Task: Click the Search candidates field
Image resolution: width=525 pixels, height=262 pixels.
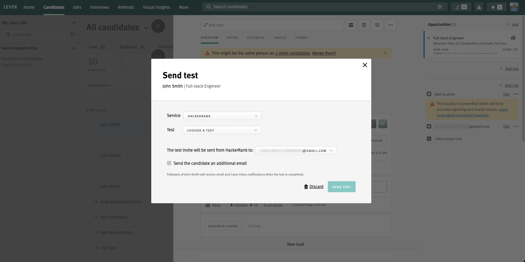Action: pos(319,7)
